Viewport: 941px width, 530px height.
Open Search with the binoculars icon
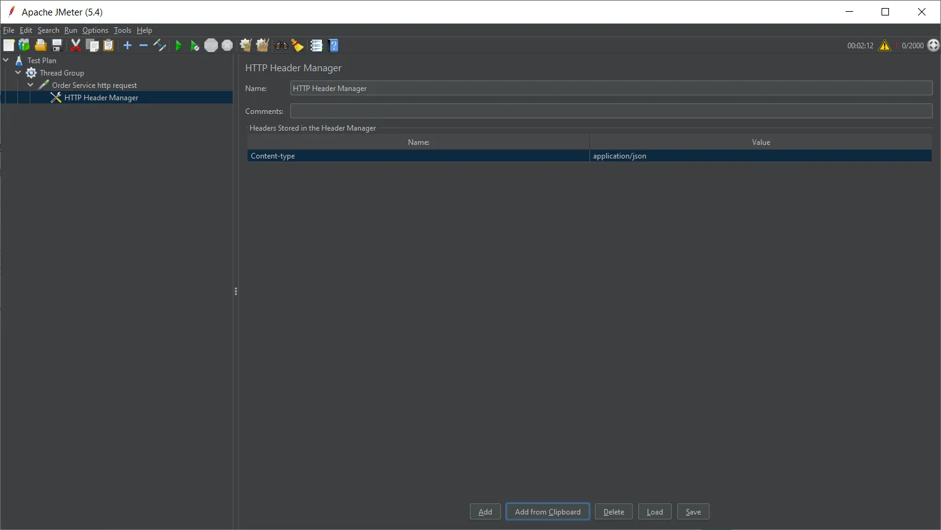click(x=282, y=45)
